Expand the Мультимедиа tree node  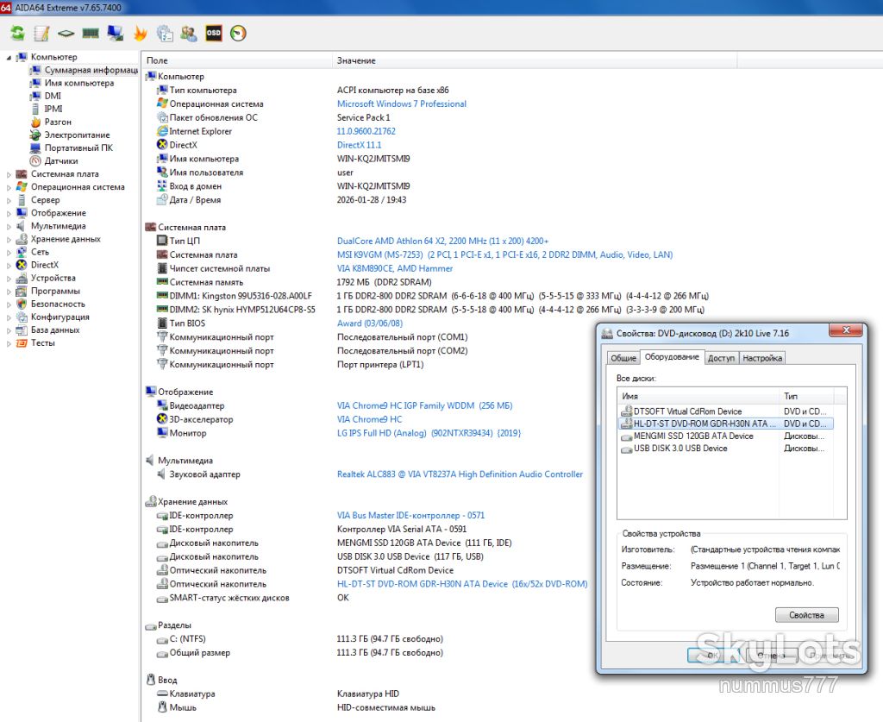coord(9,226)
